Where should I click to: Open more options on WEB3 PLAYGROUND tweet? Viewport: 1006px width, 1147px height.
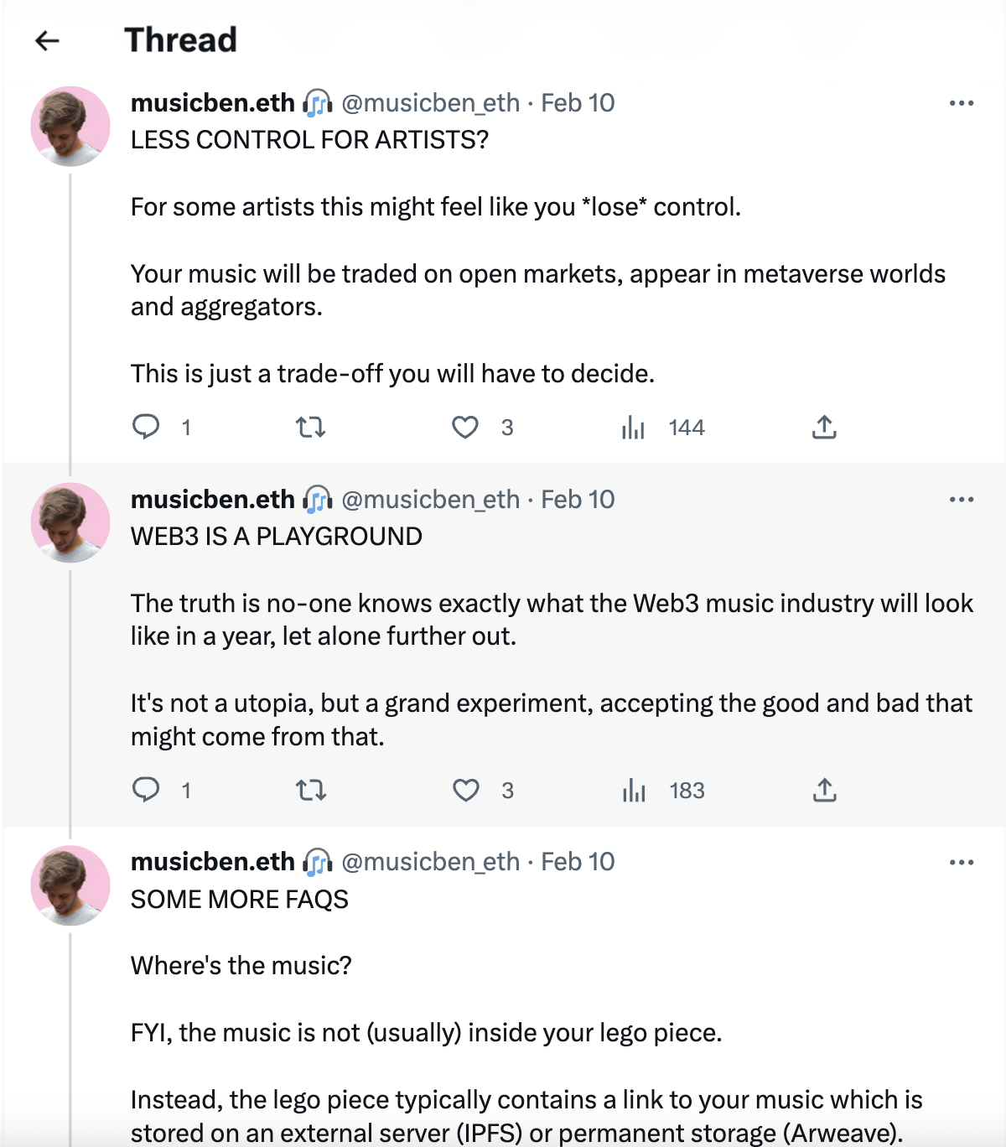click(961, 500)
